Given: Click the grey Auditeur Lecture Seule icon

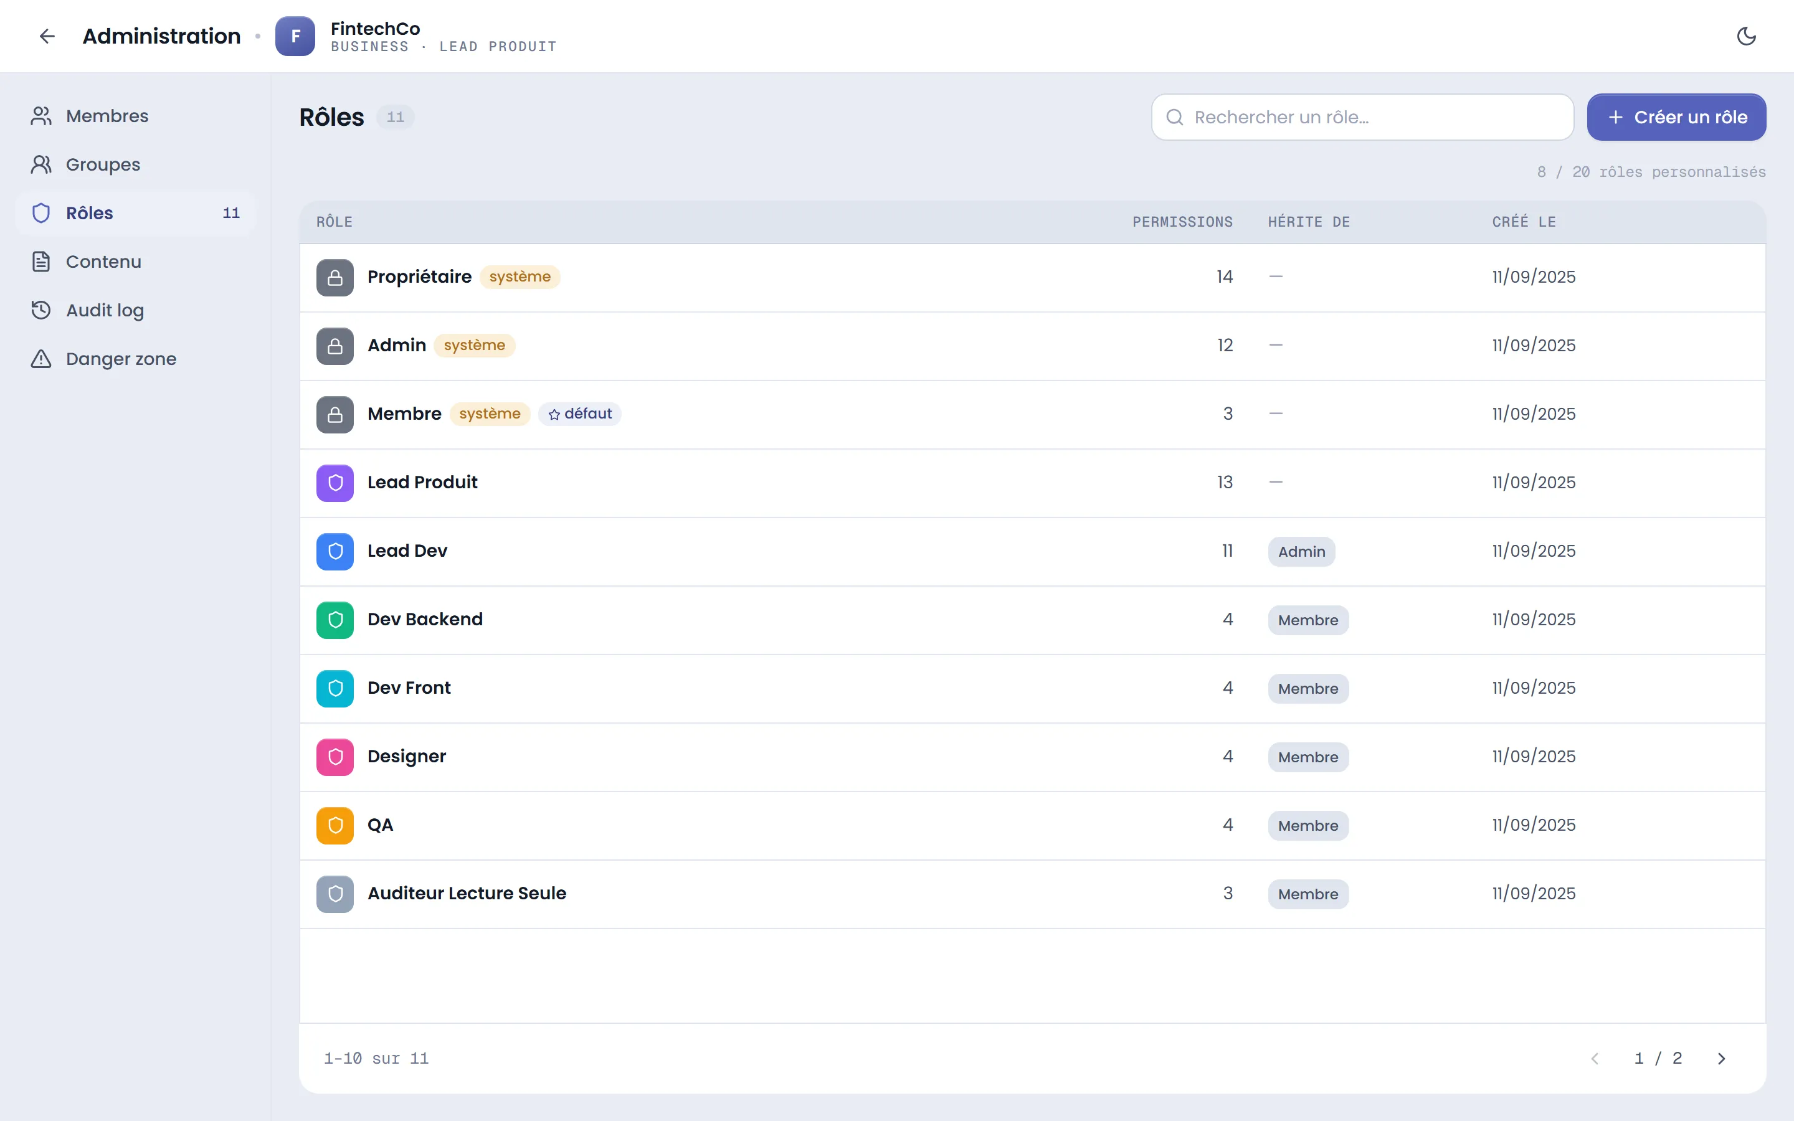Looking at the screenshot, I should click(x=335, y=894).
